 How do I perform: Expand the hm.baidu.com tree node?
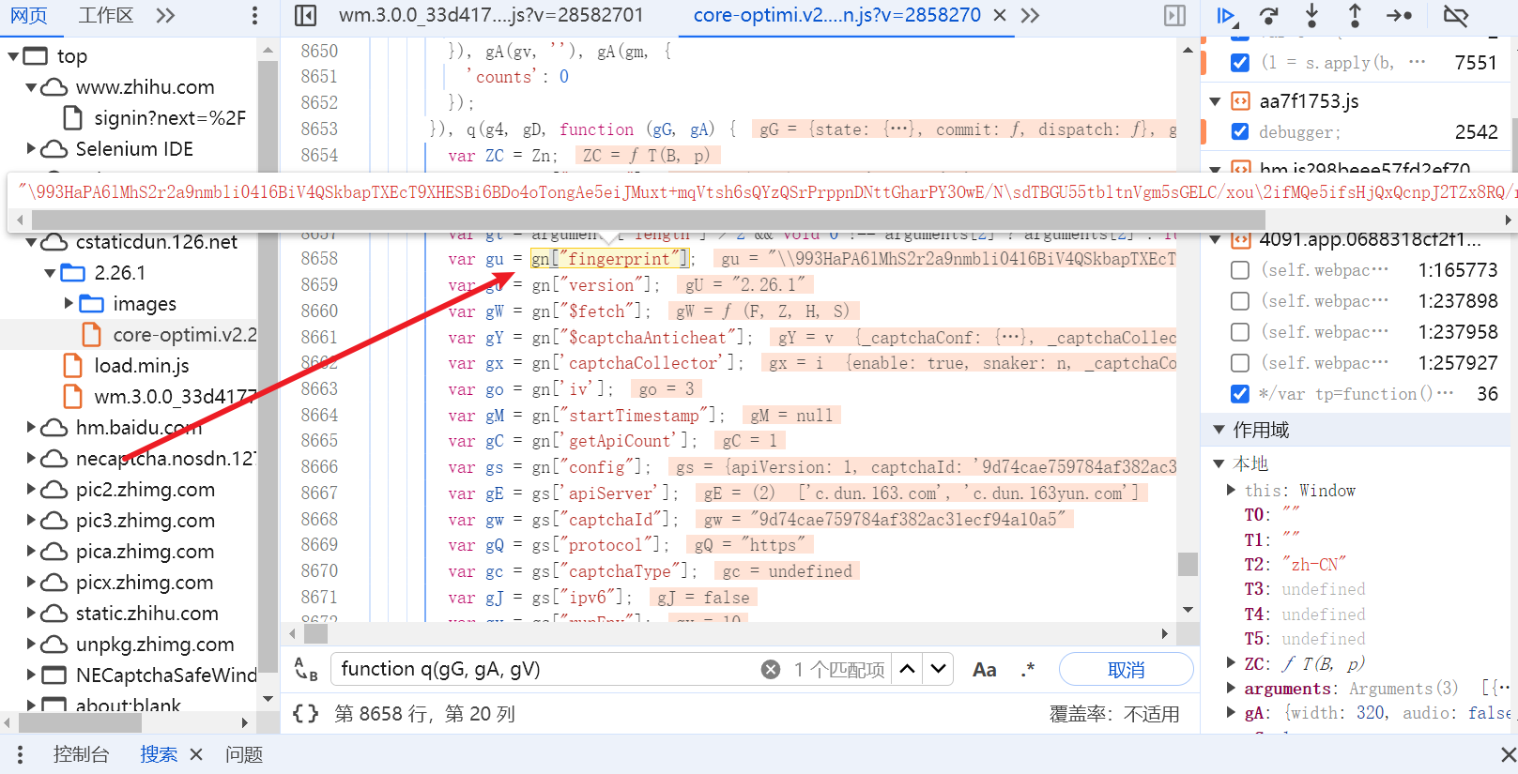pos(31,427)
